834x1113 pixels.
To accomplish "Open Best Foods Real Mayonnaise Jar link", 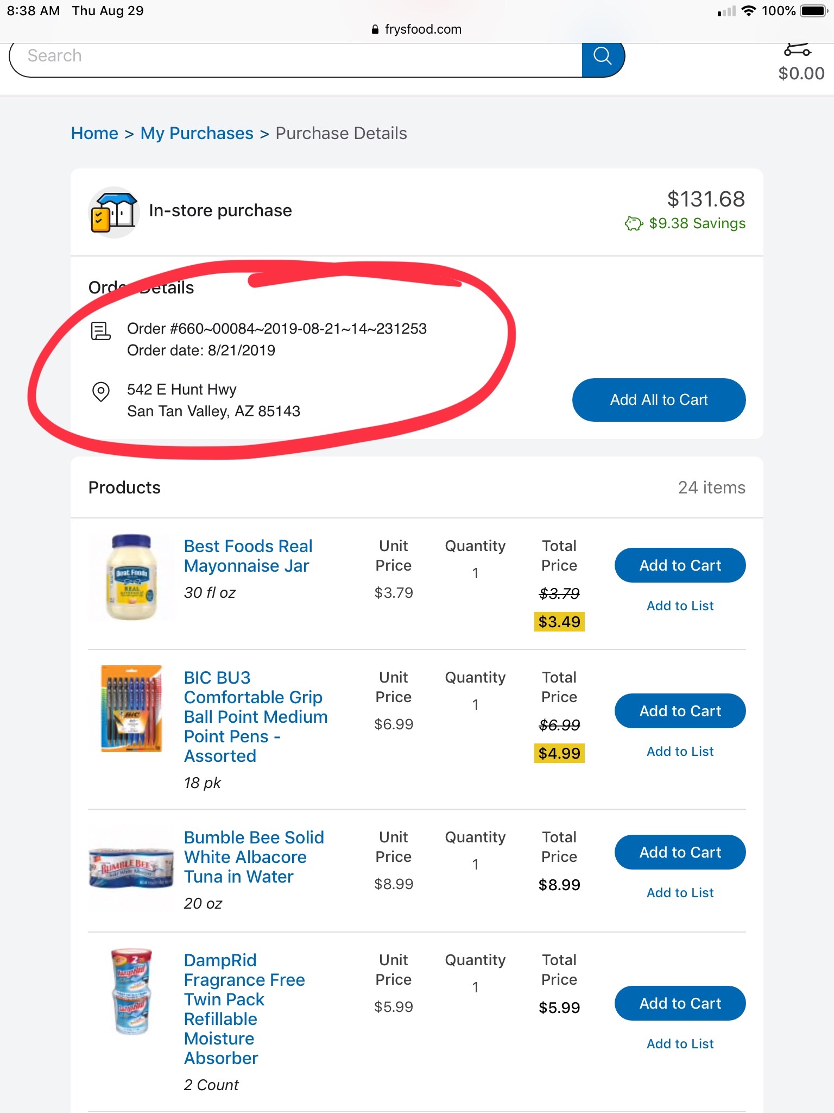I will coord(248,555).
